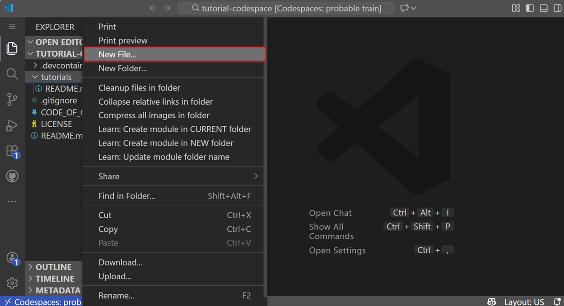Click the Open Settings link on welcome page
564x306 pixels.
point(337,250)
